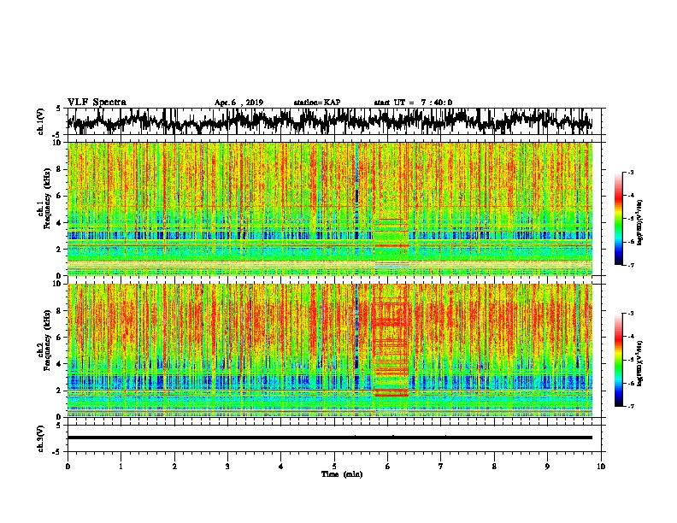
Task: Click time axis tick label "3"
Action: point(227,467)
